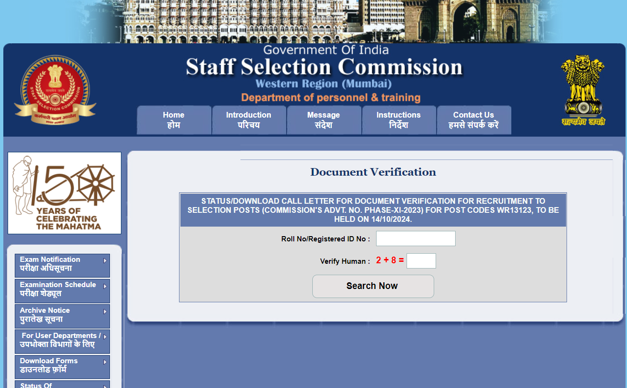Open the Archive Notice sidebar menu
Image resolution: width=627 pixels, height=388 pixels.
coord(62,316)
